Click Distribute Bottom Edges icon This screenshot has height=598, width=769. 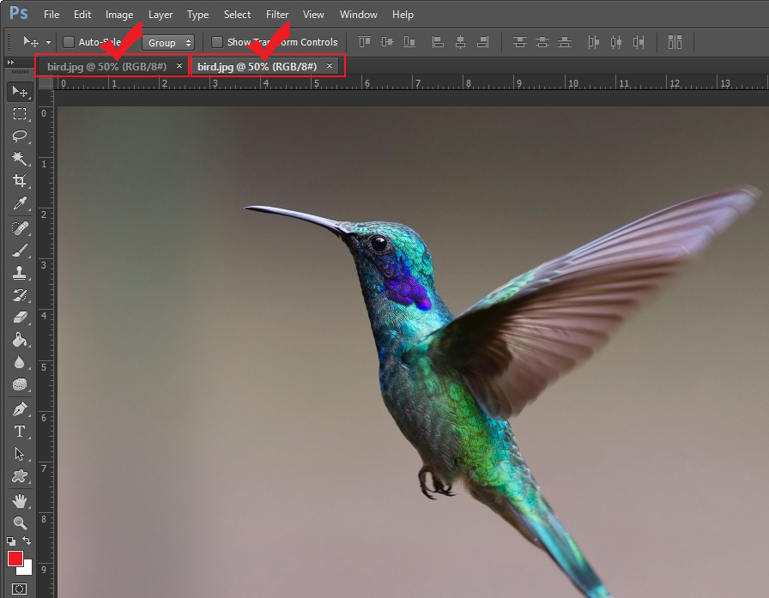(565, 42)
